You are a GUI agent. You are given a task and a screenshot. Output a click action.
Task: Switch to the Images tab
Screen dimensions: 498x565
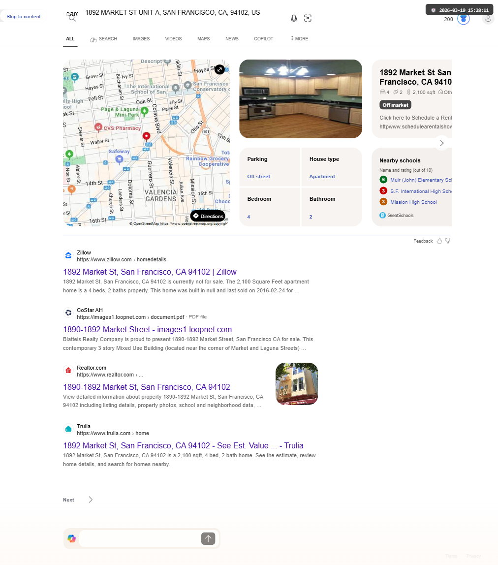(141, 38)
